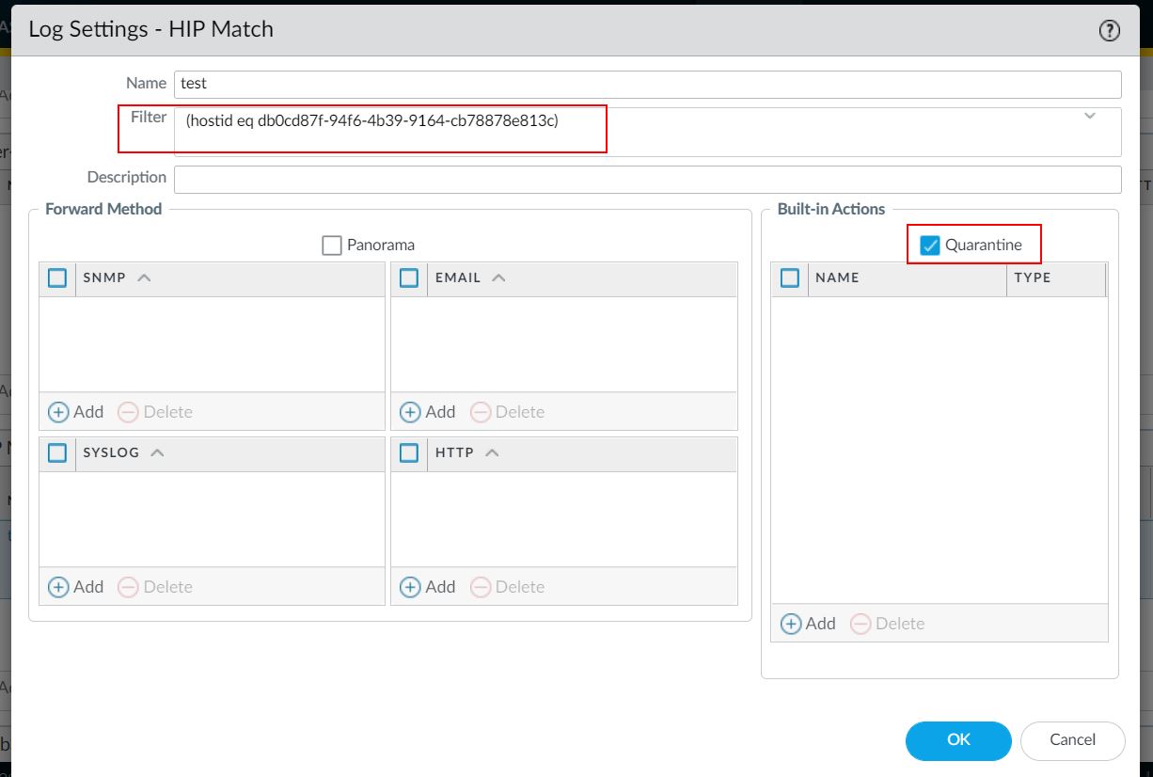Open the help icon in dialog header

coord(1109,31)
